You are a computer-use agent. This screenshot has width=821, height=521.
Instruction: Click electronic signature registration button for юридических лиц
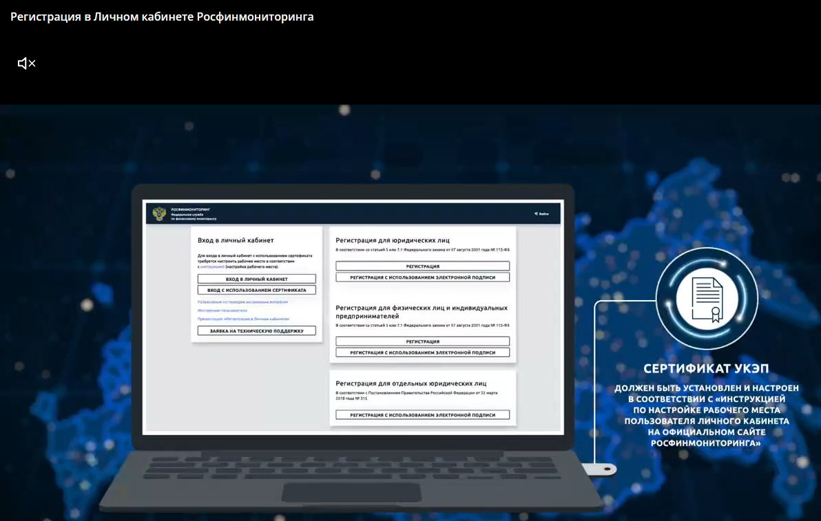pos(422,277)
